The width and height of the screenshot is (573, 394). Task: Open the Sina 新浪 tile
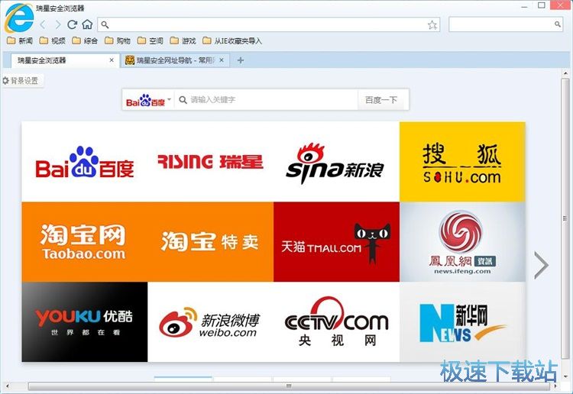click(x=336, y=162)
